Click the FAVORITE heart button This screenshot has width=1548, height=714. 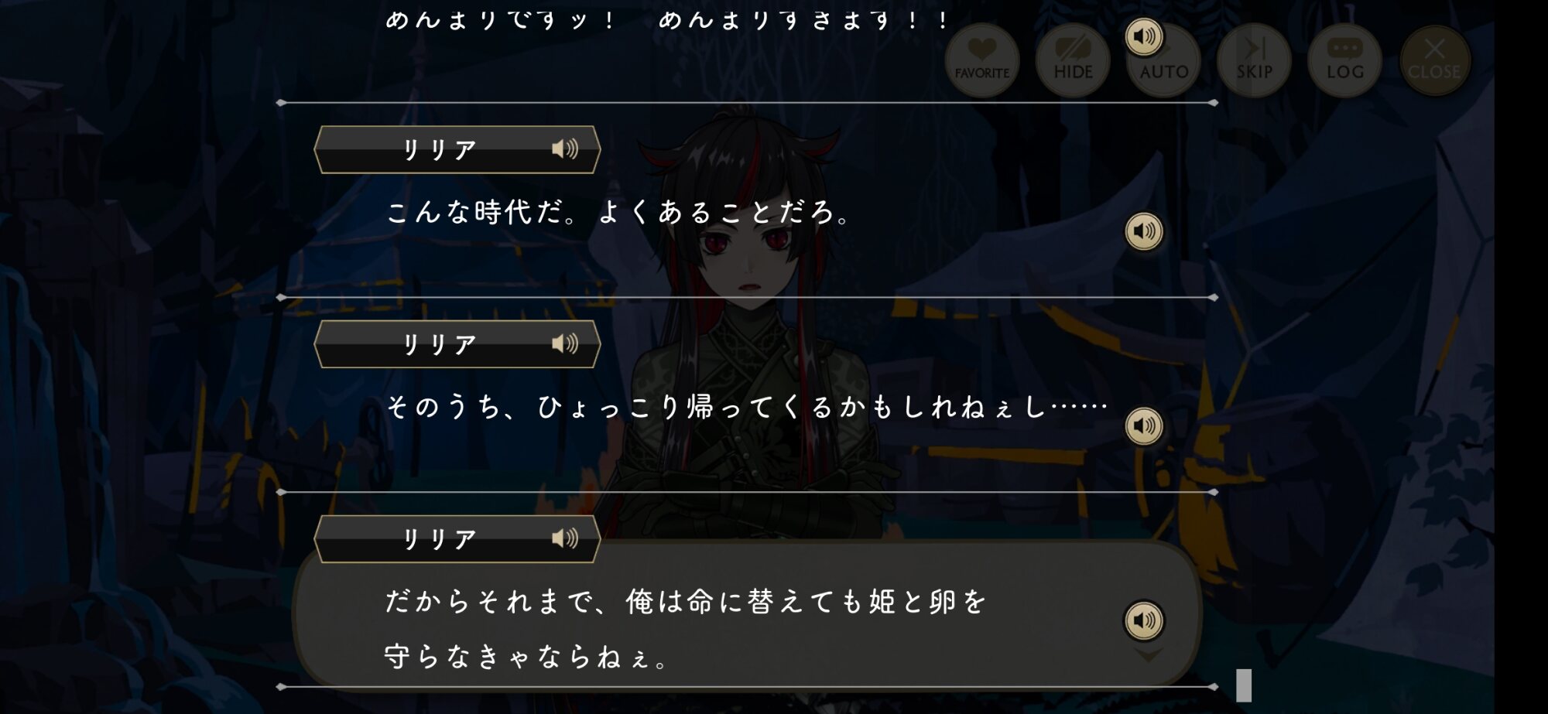pyautogui.click(x=981, y=60)
